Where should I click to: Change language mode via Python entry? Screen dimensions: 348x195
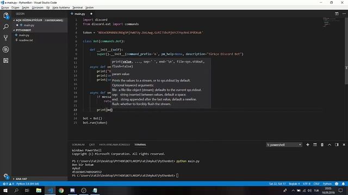click(x=327, y=184)
